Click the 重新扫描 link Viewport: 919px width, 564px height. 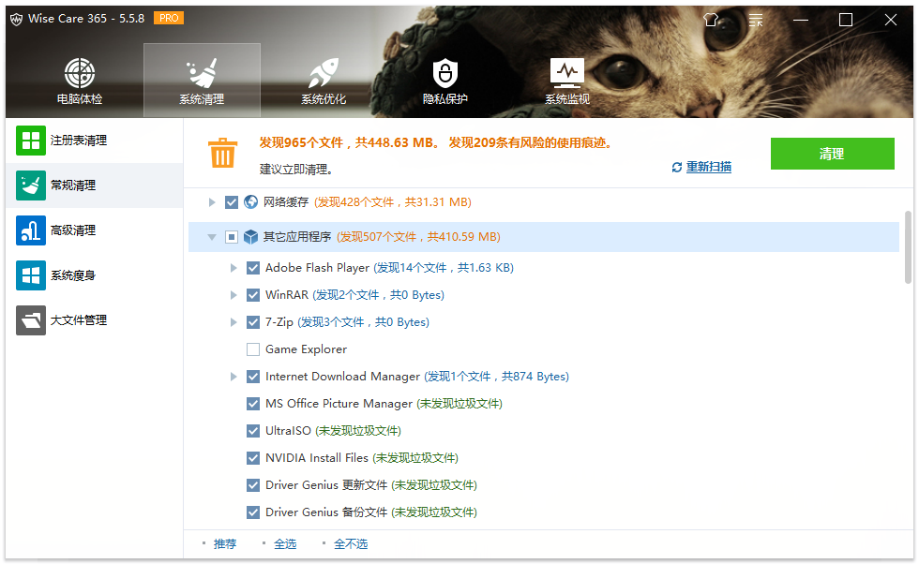click(x=709, y=167)
